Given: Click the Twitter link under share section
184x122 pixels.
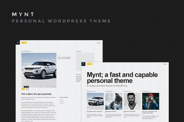Looking at the screenshot, I should [61, 99].
